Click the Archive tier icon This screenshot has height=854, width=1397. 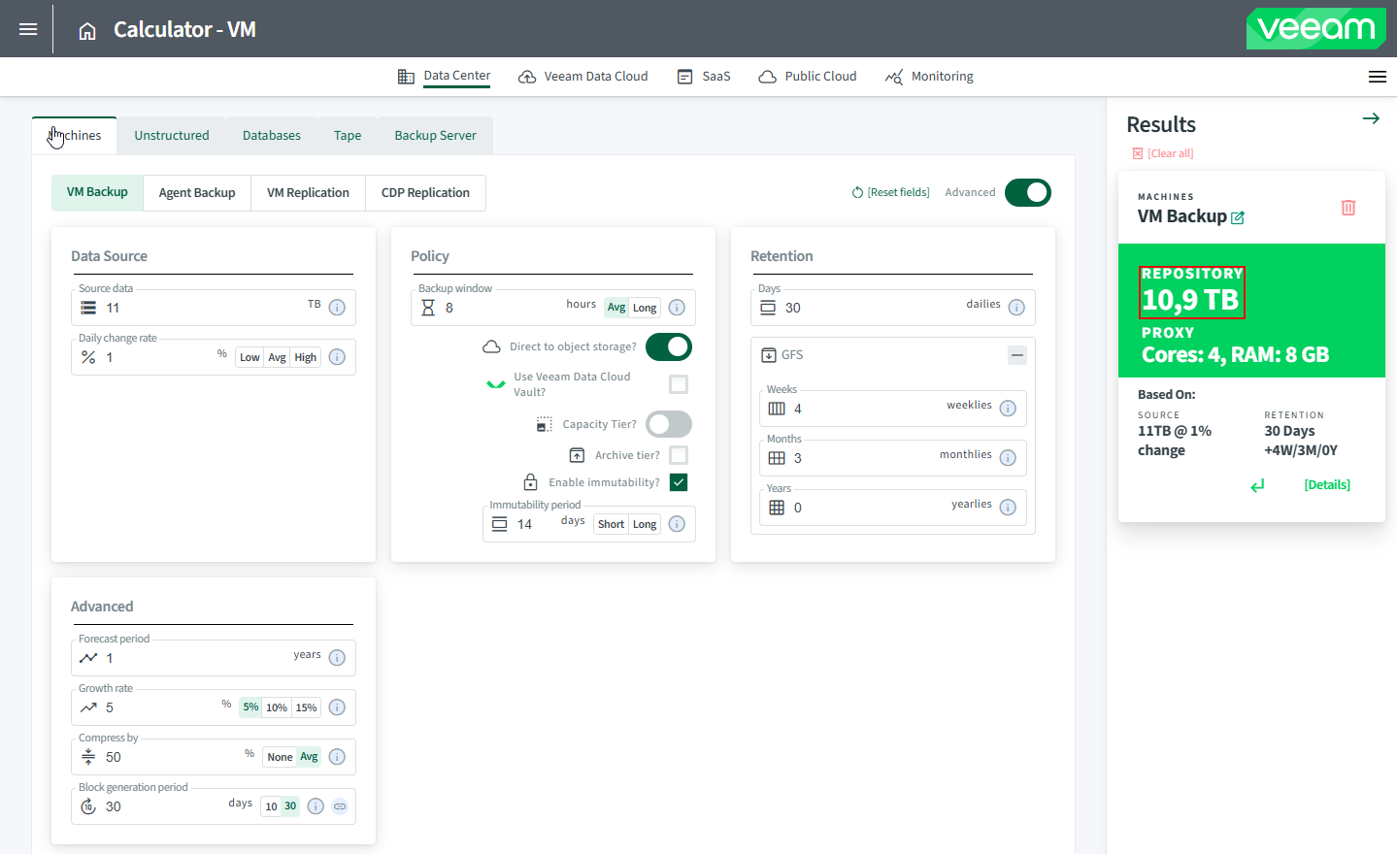coord(577,455)
